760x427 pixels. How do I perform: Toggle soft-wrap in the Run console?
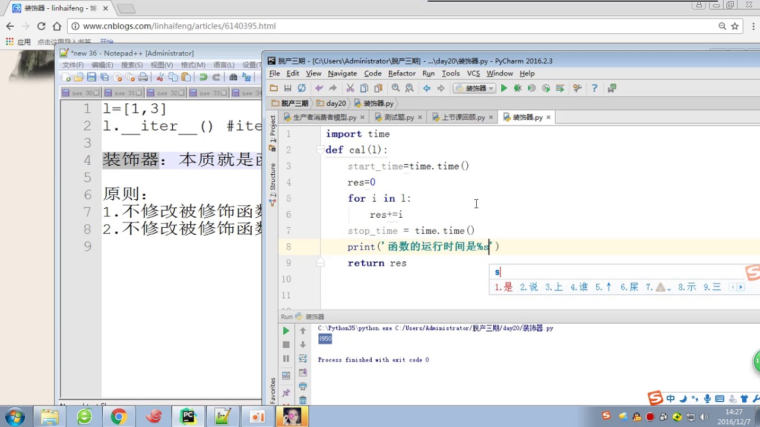pyautogui.click(x=303, y=359)
